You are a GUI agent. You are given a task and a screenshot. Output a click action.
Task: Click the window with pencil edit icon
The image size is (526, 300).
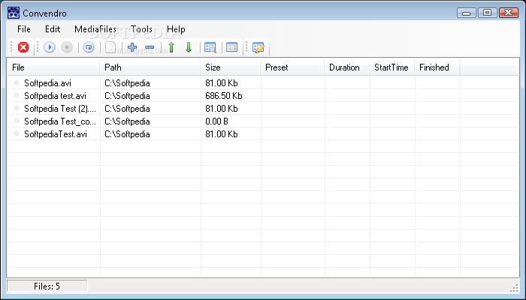coord(258,47)
